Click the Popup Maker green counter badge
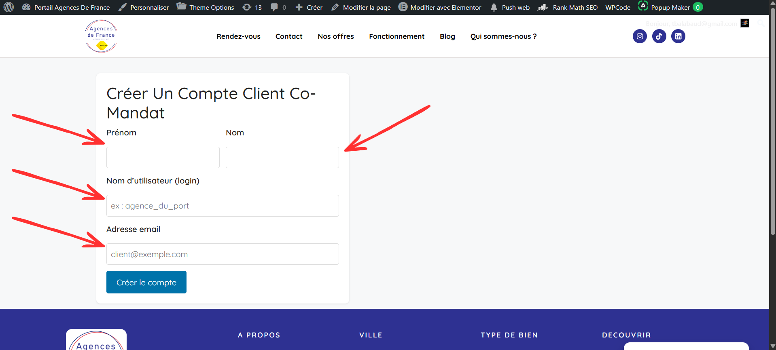The width and height of the screenshot is (776, 350). pyautogui.click(x=698, y=7)
